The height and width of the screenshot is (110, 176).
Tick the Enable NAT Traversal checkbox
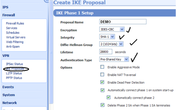(x=102, y=74)
